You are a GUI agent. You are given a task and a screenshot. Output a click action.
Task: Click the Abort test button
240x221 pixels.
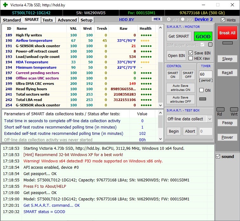[x=190, y=131]
